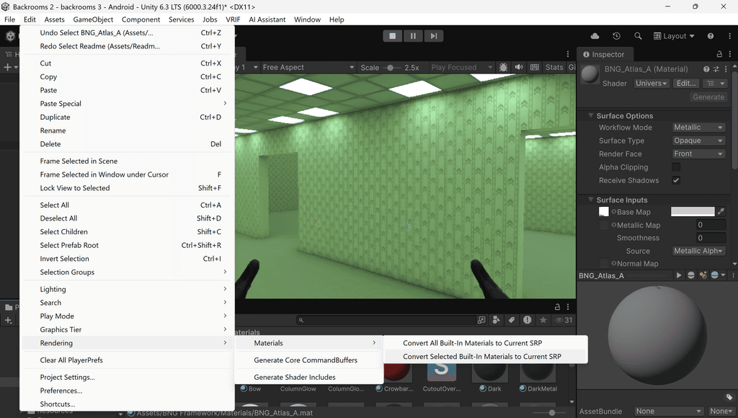The image size is (738, 418).
Task: Open the Shader dropdown showing Univers
Action: pos(652,84)
